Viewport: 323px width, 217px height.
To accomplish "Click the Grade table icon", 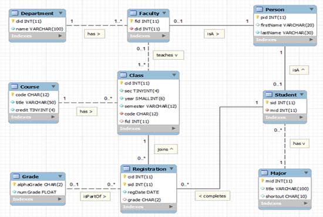I will pos(16,177).
